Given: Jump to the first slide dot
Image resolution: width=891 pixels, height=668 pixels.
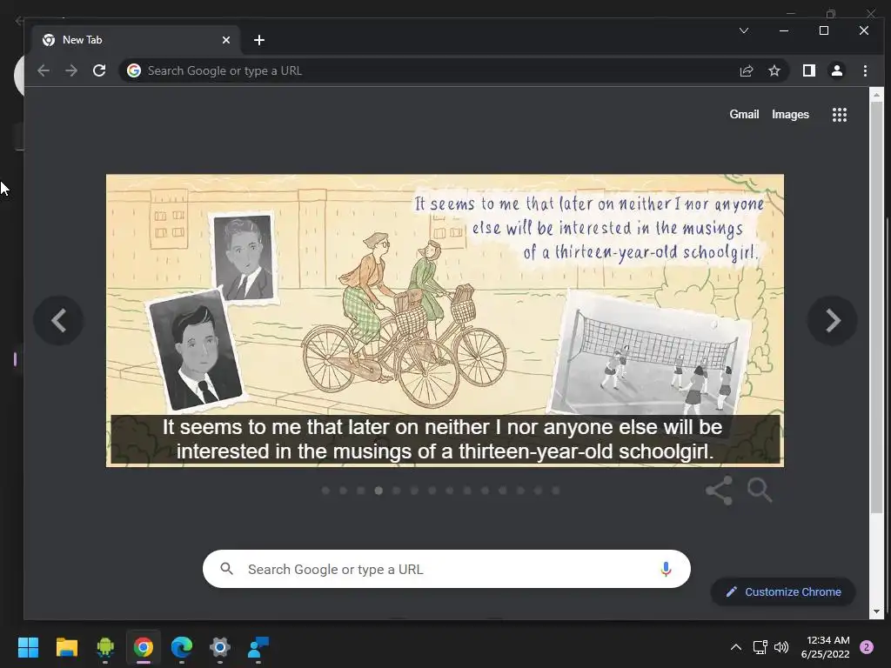Looking at the screenshot, I should coord(325,491).
